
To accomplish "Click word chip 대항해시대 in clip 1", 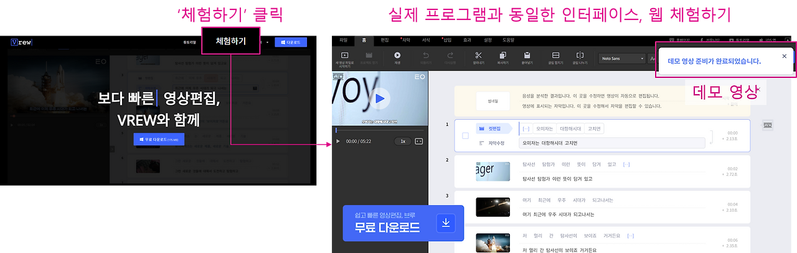I will tap(570, 129).
